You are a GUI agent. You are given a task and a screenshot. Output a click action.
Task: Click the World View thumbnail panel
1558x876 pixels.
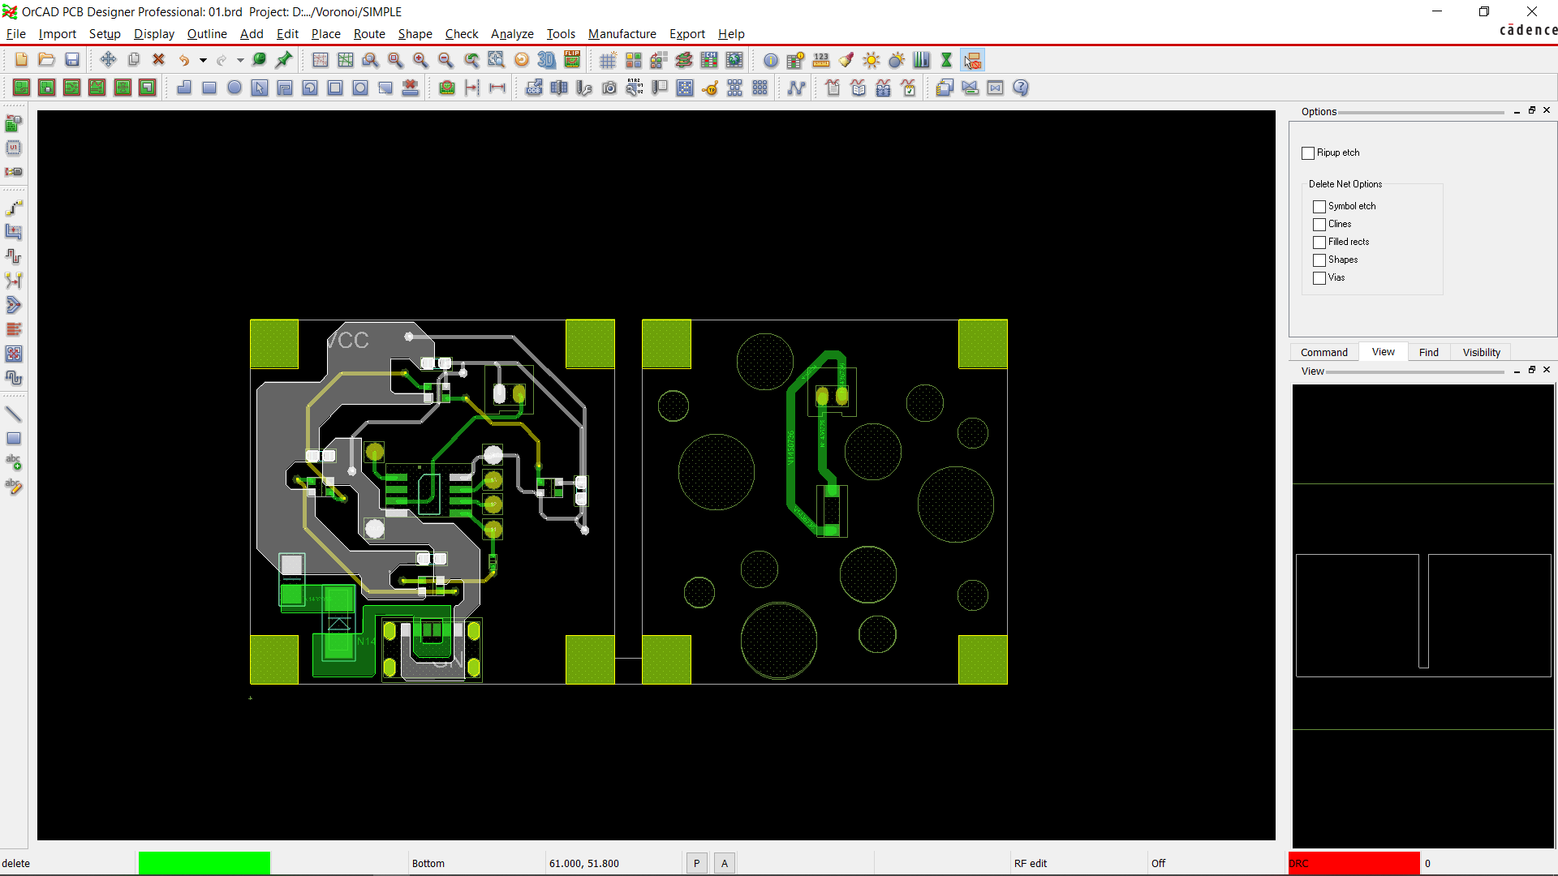[x=1423, y=615]
